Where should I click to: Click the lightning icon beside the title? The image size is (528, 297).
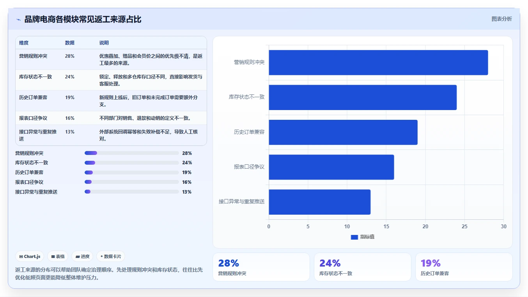[x=18, y=20]
